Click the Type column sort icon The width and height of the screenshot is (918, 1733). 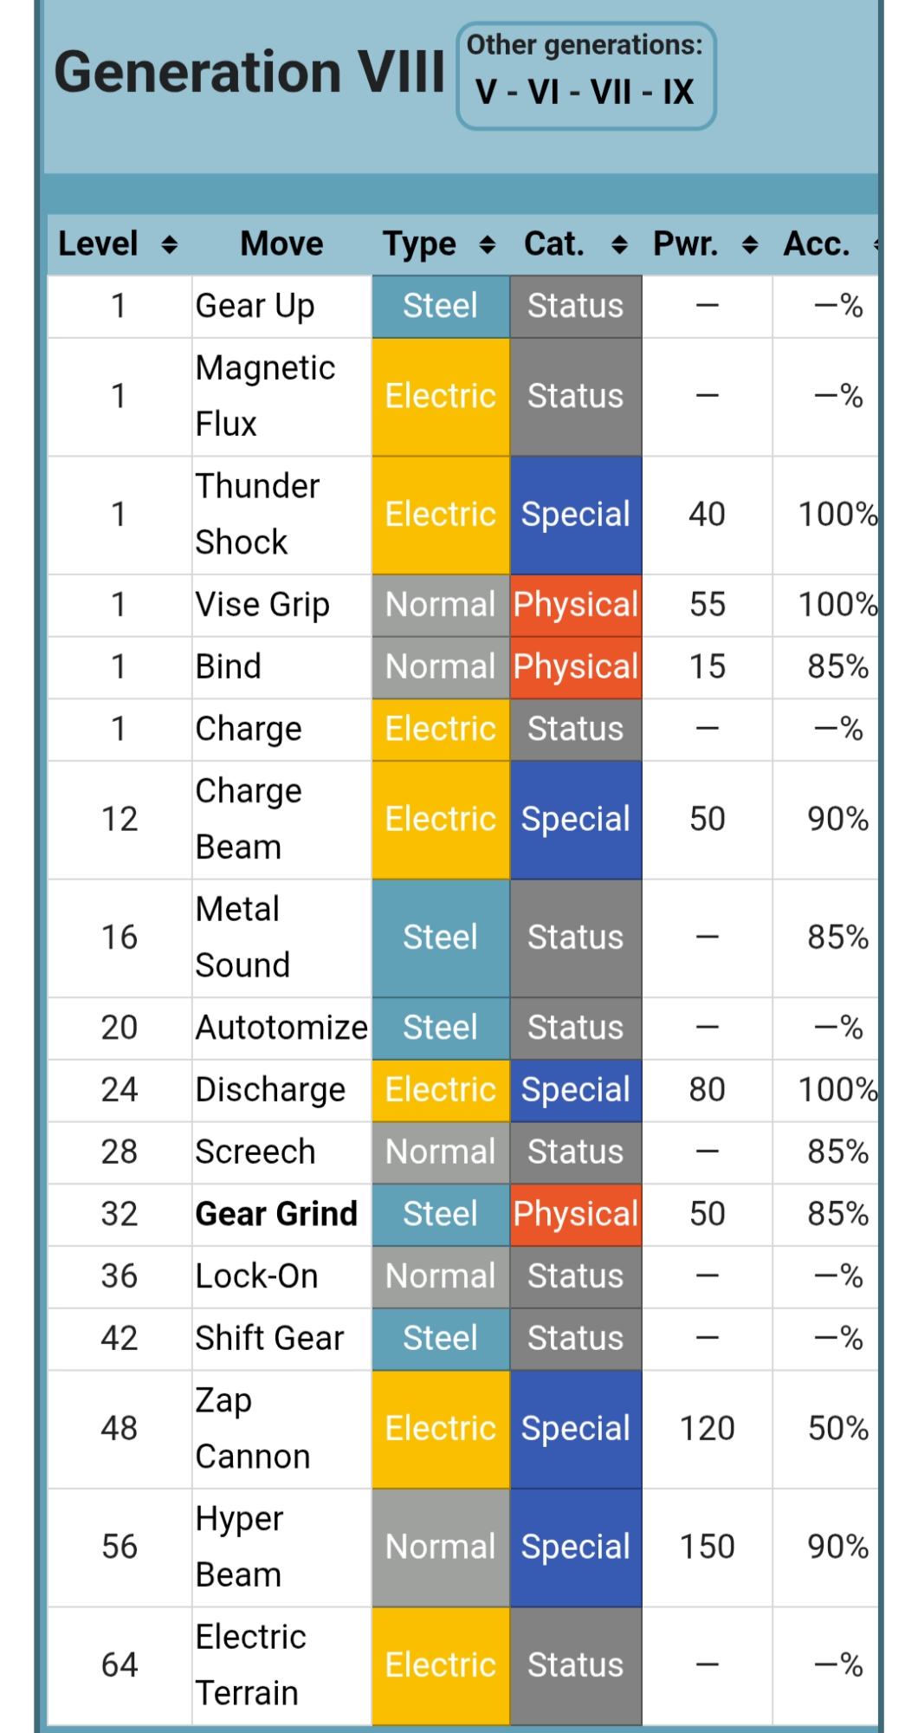pos(488,245)
